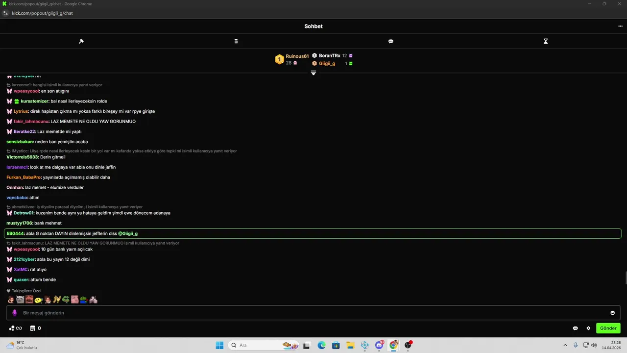Click Giigii_g in the gift leaderboard
Screen dimensions: 627x353
point(327,64)
